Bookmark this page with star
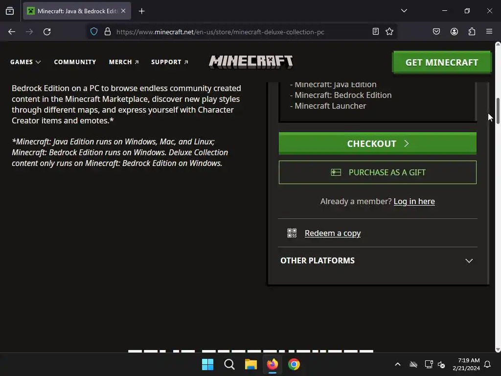 [x=389, y=31]
